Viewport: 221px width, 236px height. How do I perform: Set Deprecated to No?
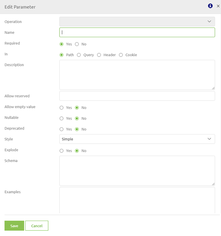77,129
